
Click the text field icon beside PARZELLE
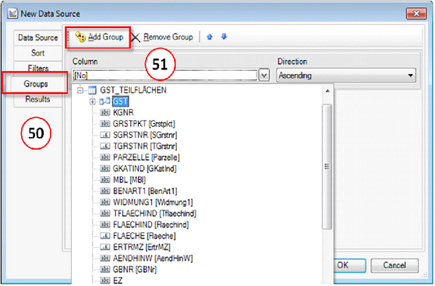point(105,157)
